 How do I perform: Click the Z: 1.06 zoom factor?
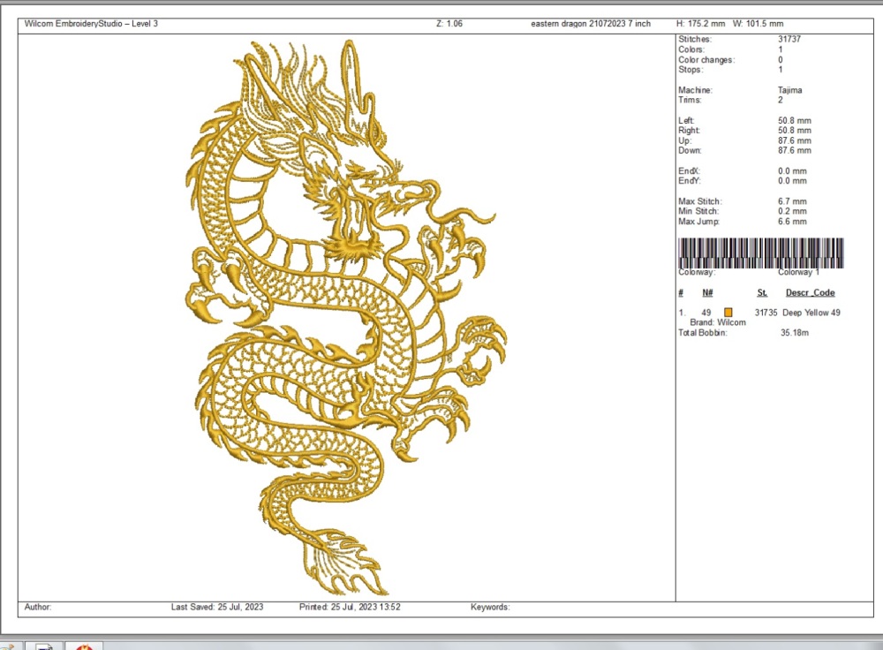449,24
